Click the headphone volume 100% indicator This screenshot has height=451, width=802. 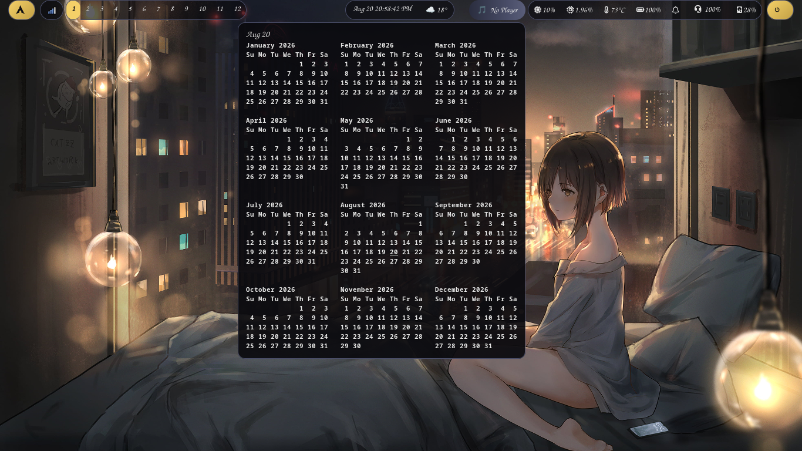tap(707, 10)
